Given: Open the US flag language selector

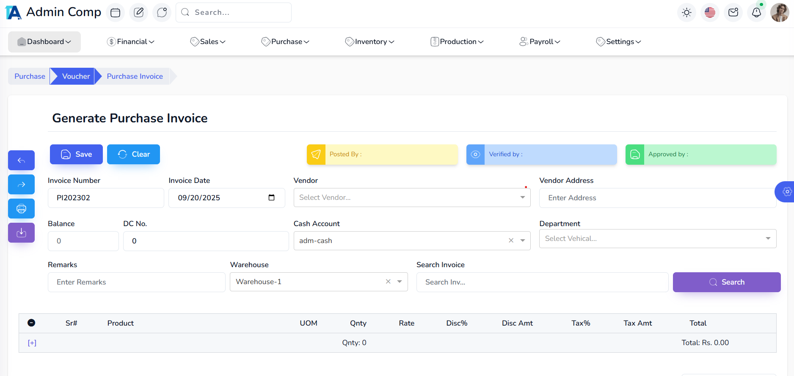Looking at the screenshot, I should pyautogui.click(x=710, y=13).
